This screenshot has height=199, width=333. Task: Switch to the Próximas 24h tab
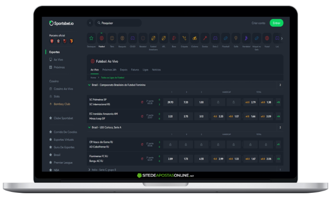click(x=109, y=70)
